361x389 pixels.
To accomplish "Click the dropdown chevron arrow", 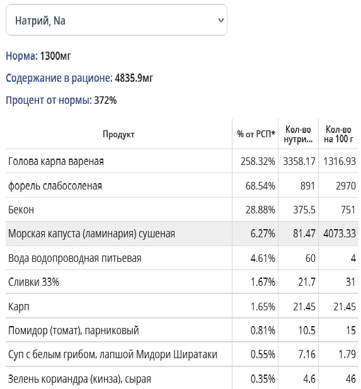I will [x=221, y=20].
